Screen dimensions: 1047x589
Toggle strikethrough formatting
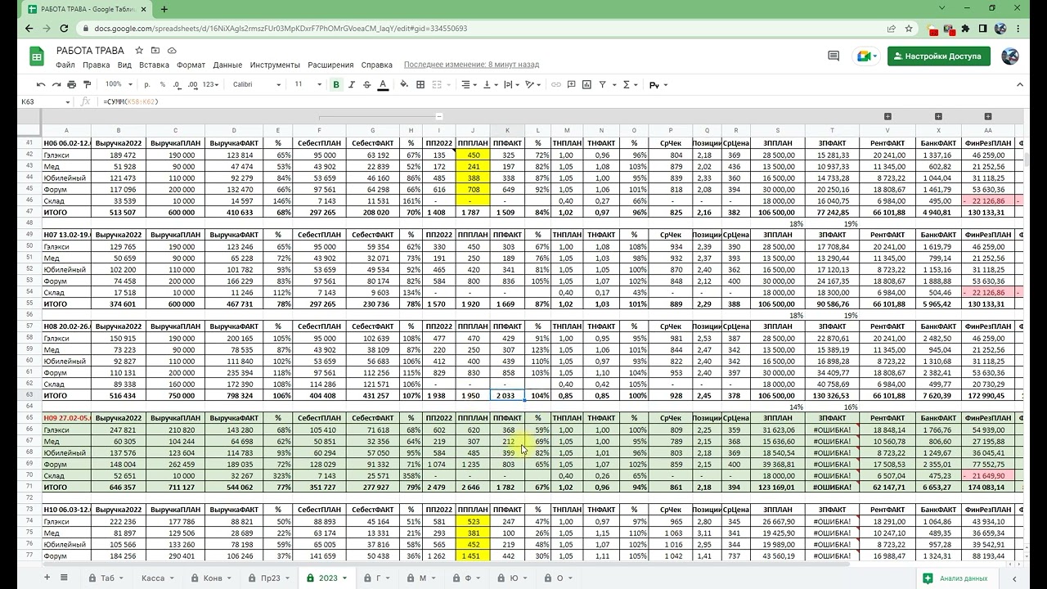click(x=366, y=84)
